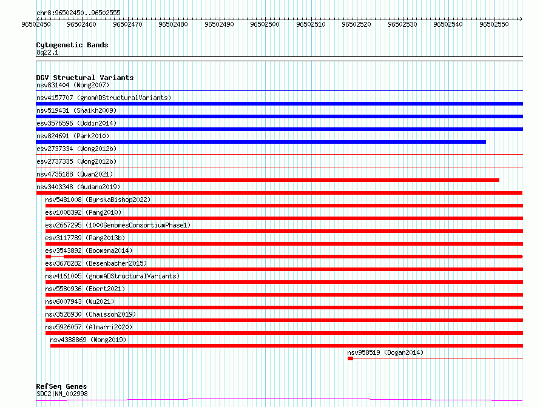Click the blue bar under esv3576596

[279, 129]
